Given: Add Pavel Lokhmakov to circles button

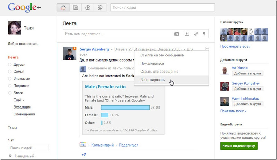Looking at the screenshot, I should point(248,104).
